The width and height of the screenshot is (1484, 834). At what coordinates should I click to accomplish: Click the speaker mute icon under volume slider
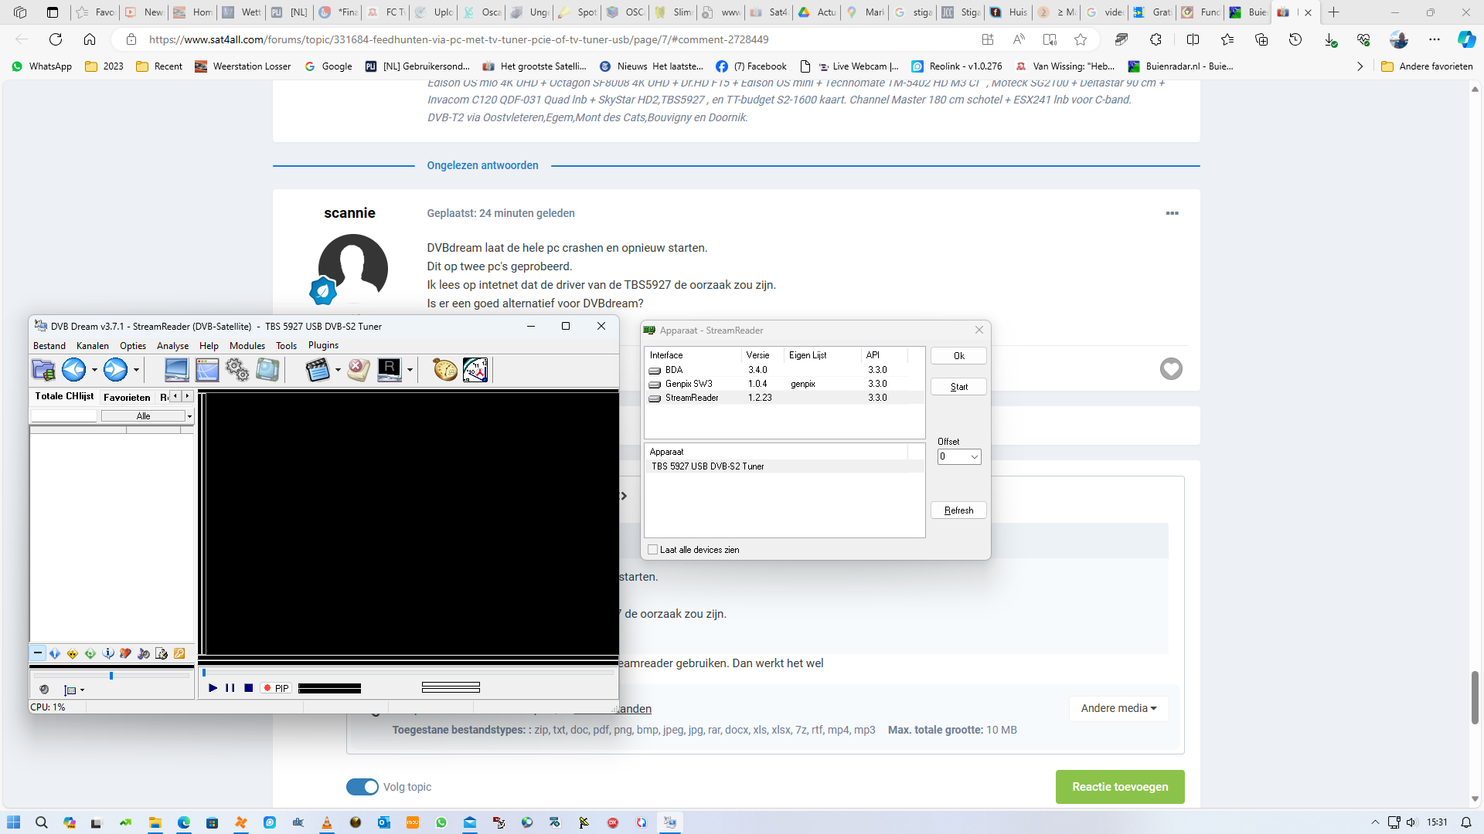[44, 690]
